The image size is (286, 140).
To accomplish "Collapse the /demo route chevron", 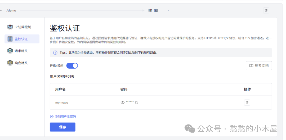I will coord(1,11).
